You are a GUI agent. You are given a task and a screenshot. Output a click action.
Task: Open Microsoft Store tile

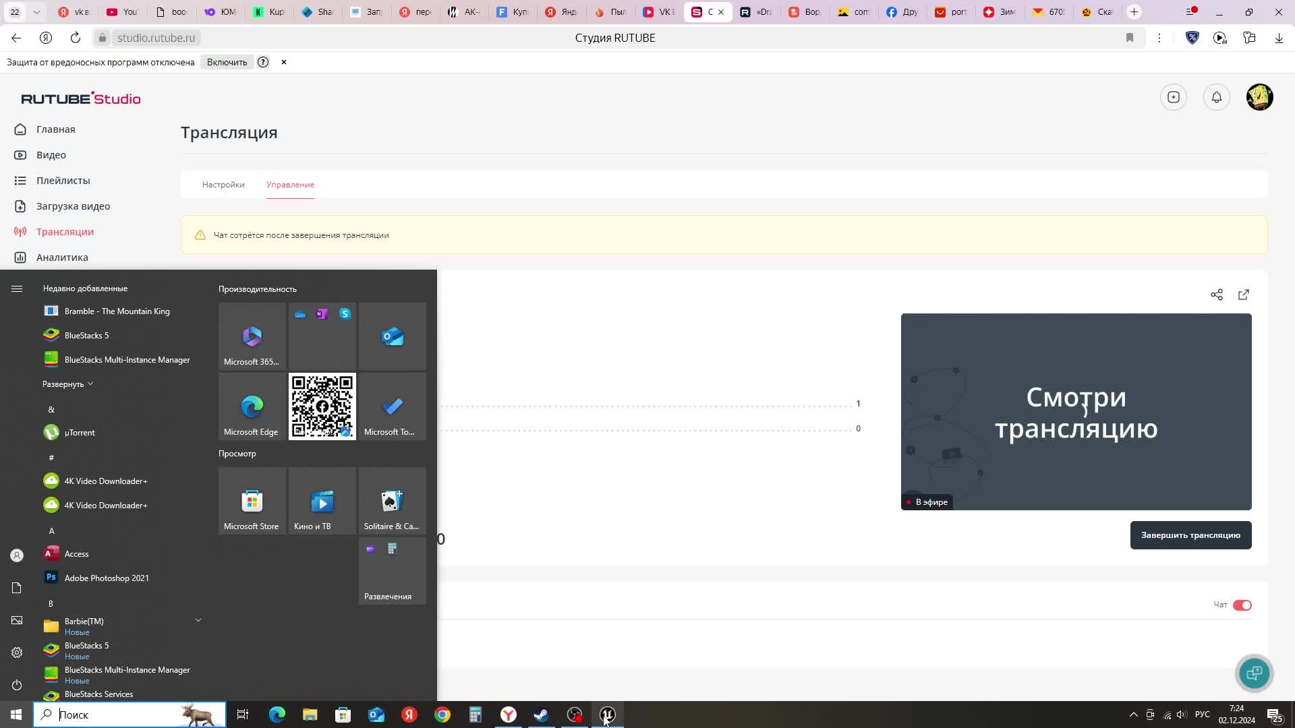(x=252, y=500)
